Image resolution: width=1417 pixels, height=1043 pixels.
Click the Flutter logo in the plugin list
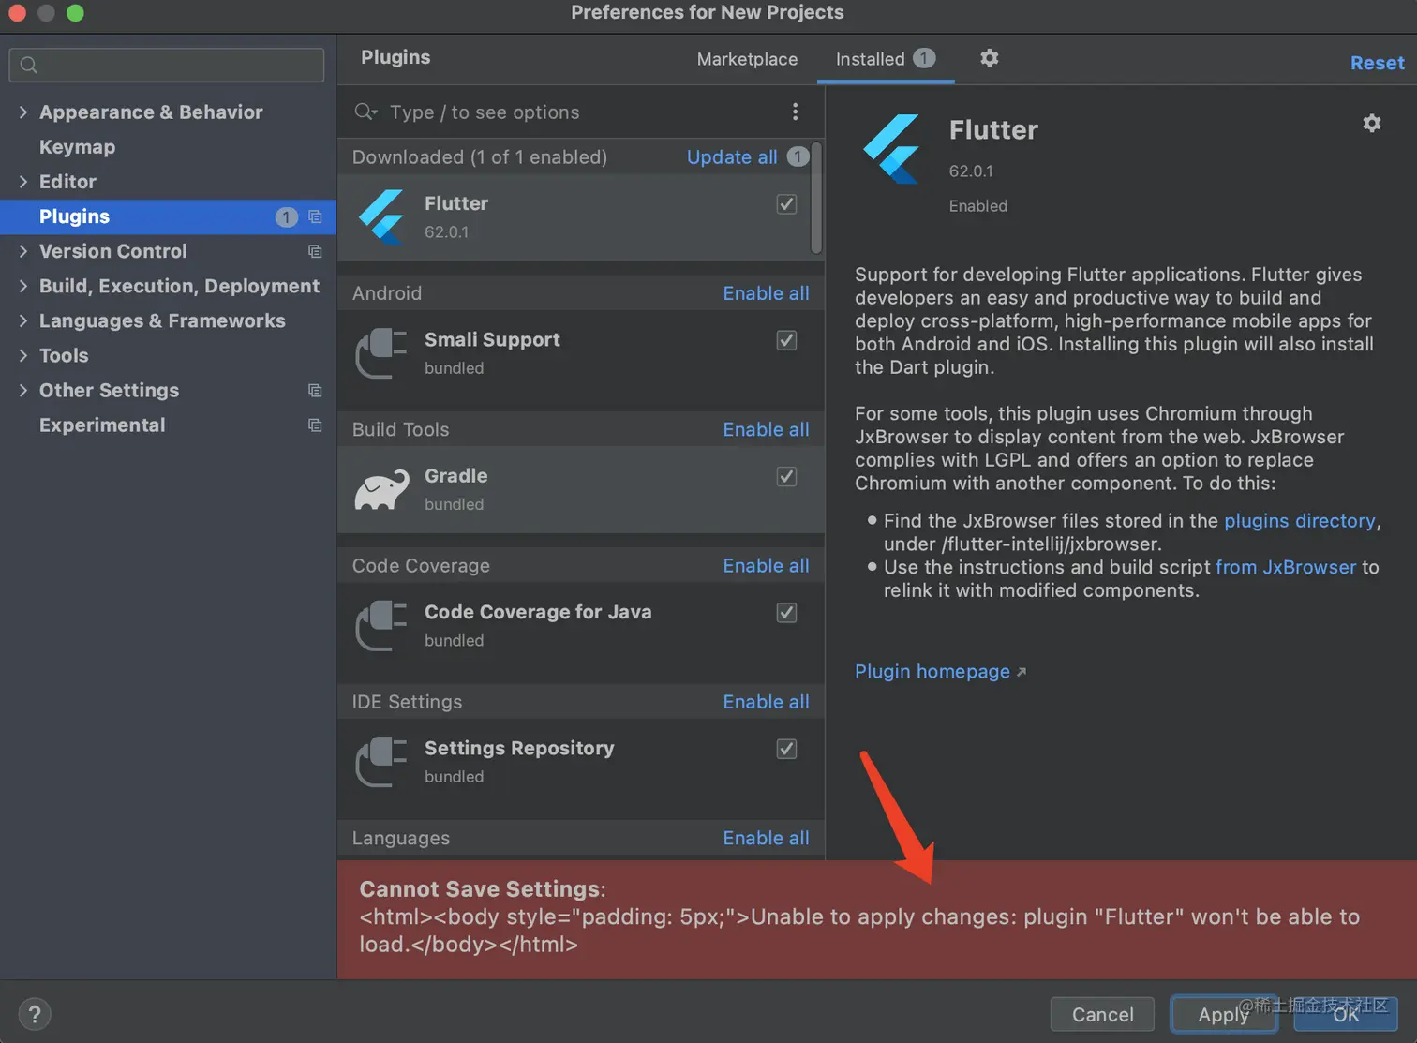381,216
